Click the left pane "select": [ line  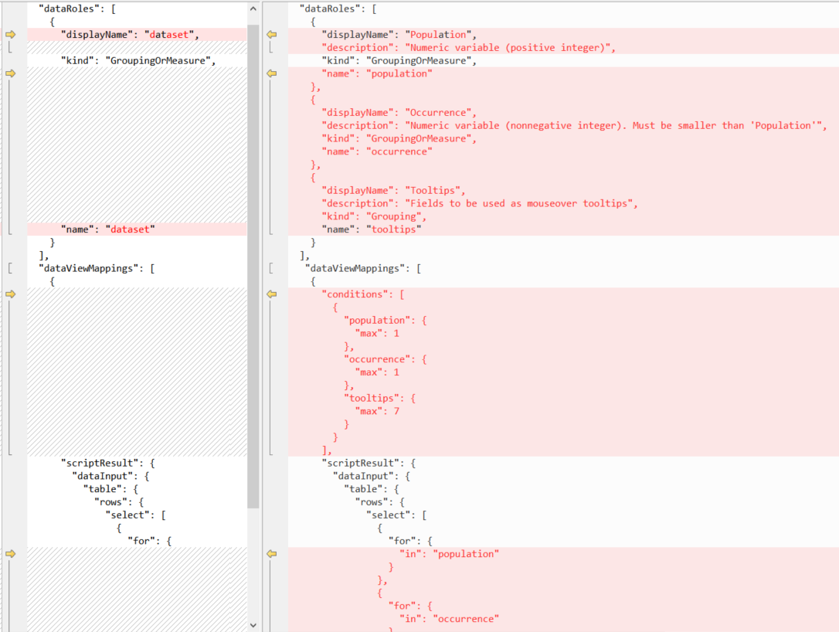click(x=136, y=515)
